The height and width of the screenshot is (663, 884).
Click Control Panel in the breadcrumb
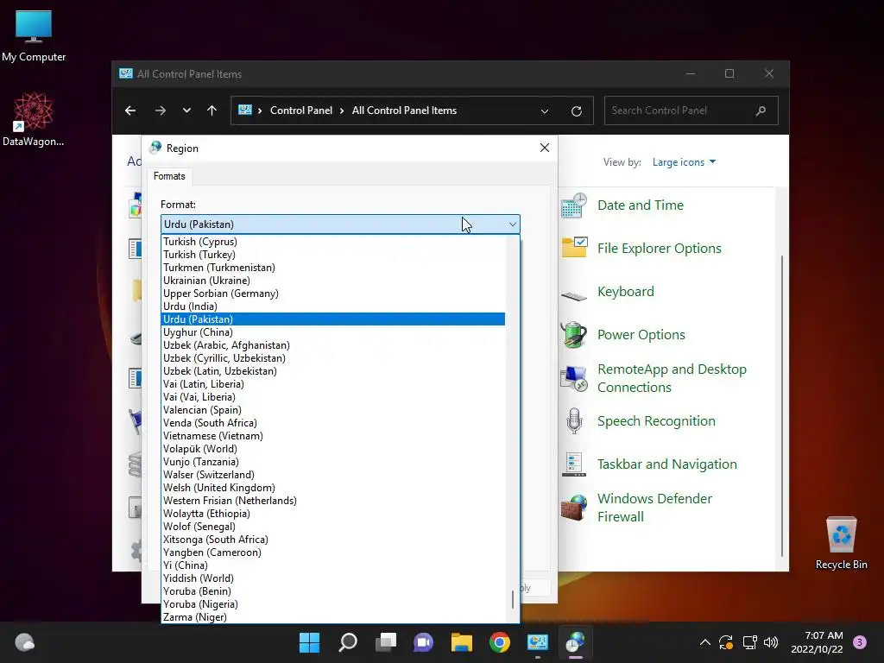(x=301, y=110)
